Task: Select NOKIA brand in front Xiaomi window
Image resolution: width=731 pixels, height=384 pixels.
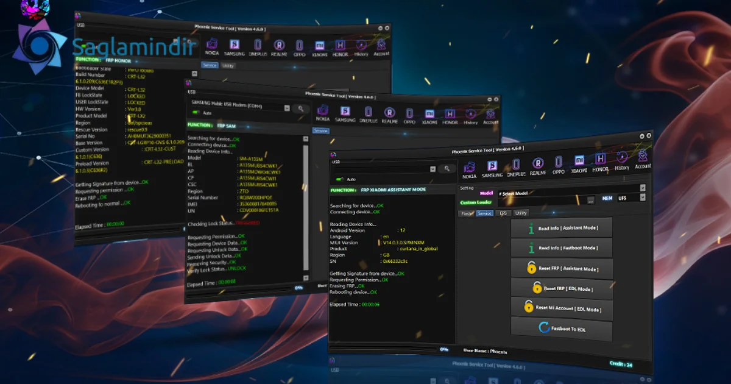Action: 470,169
